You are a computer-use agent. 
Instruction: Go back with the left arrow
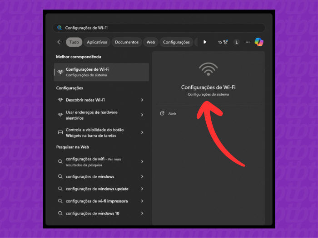(60, 42)
